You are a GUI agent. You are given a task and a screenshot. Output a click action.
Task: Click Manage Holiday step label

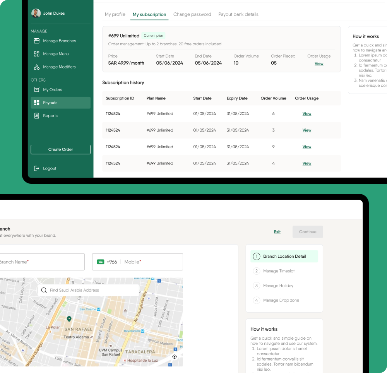click(x=278, y=286)
